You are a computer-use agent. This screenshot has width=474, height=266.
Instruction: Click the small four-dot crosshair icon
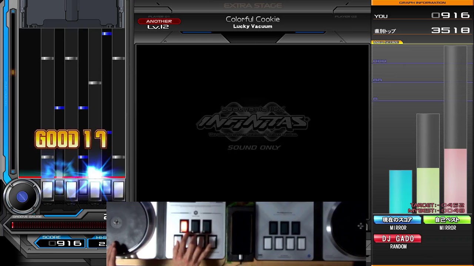361,226
